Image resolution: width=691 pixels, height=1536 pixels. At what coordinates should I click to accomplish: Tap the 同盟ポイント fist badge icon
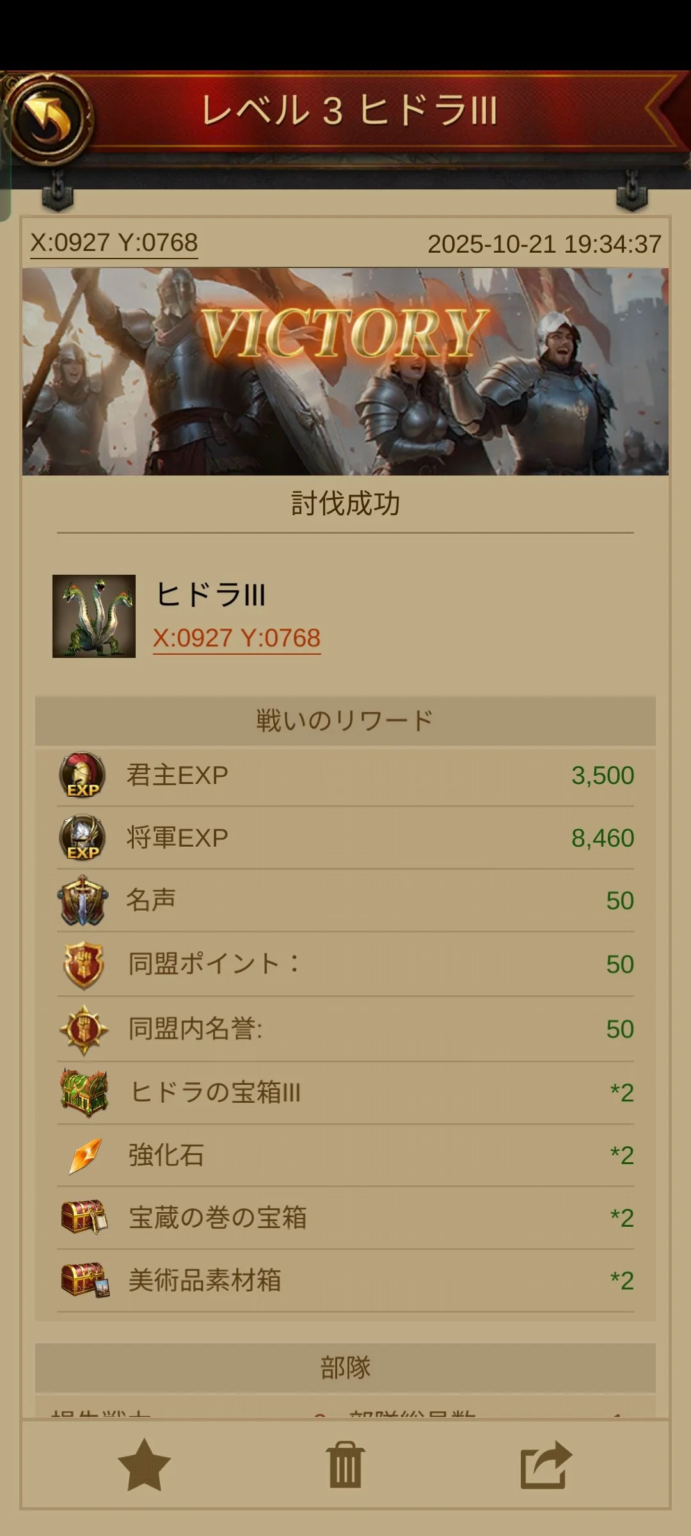pos(83,964)
